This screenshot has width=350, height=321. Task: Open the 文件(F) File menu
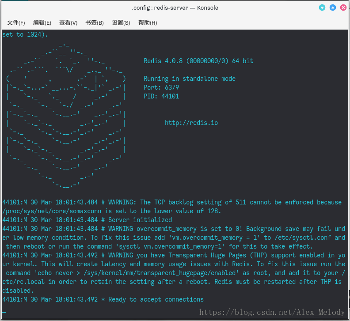click(16, 23)
